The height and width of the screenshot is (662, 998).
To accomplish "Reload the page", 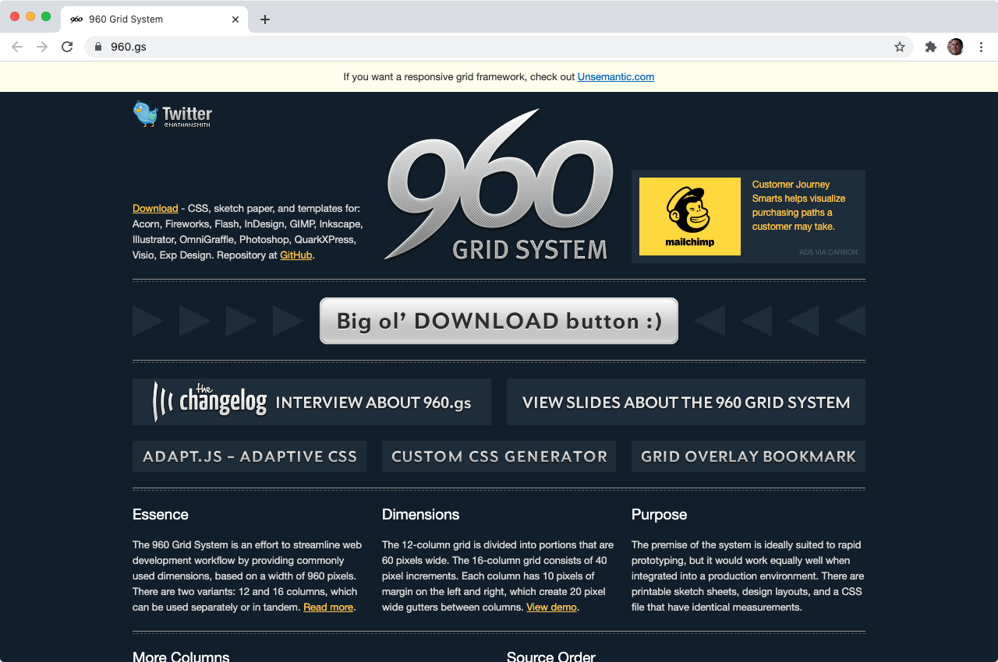I will click(67, 47).
